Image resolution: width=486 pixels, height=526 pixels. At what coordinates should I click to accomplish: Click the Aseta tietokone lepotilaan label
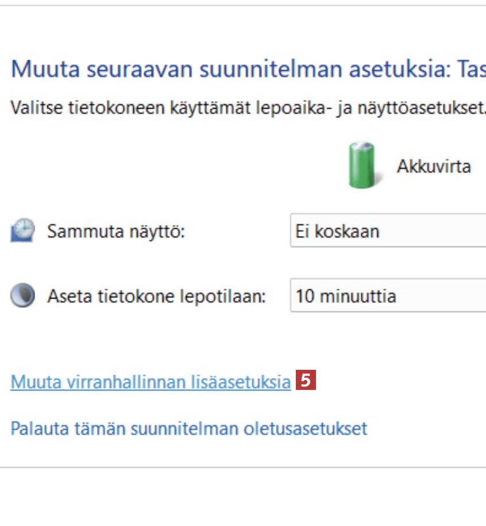(x=157, y=296)
